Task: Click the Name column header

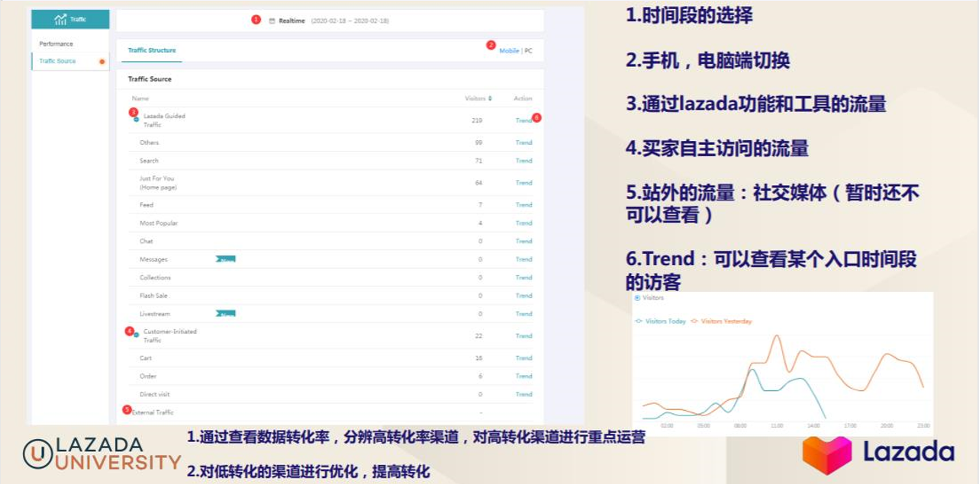Action: click(x=140, y=98)
